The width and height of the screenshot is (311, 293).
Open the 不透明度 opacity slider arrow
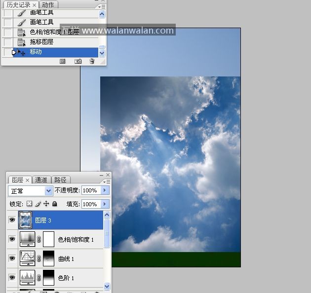pos(104,190)
